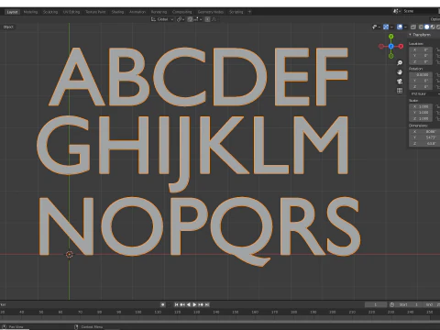Click the green Y axis gizmo handle

click(x=390, y=37)
